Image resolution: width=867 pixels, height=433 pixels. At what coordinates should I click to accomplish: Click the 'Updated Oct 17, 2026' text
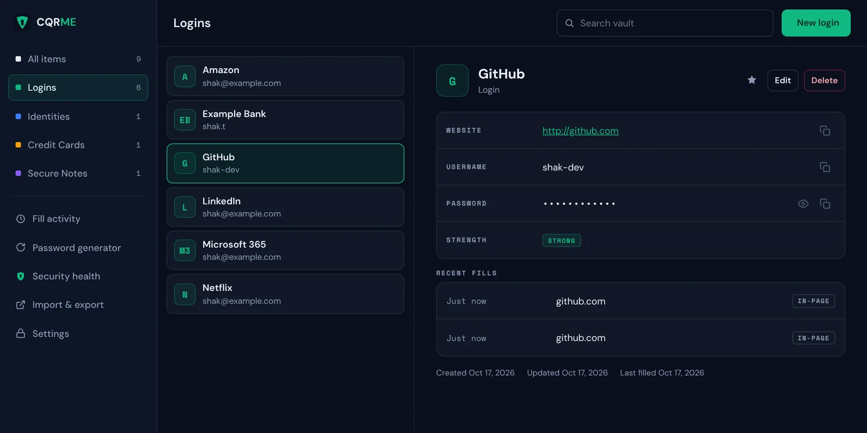[567, 373]
